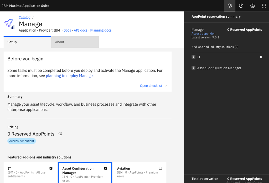Go to the Catalog breadcrumb link
This screenshot has width=269, height=183.
[24, 18]
